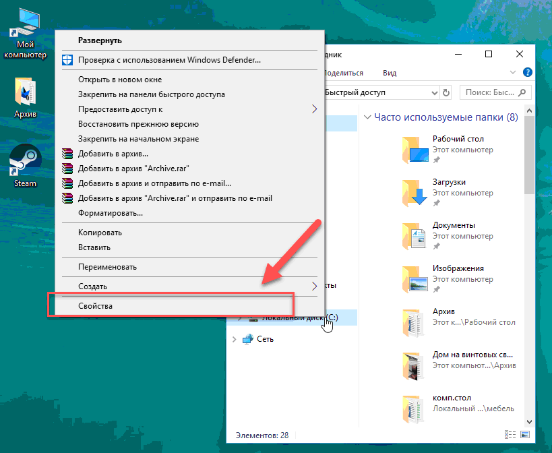This screenshot has height=453, width=552.
Task: Click the Изображения folder name
Action: pyautogui.click(x=458, y=268)
